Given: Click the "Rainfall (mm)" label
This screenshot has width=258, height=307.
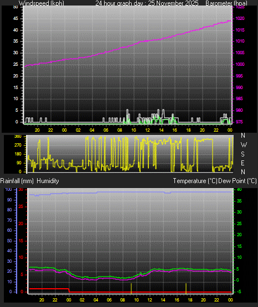Looking at the screenshot, I should [x=17, y=181].
